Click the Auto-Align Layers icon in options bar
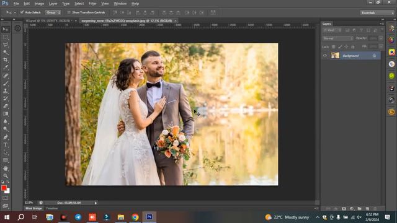The image size is (397, 223). [x=213, y=12]
